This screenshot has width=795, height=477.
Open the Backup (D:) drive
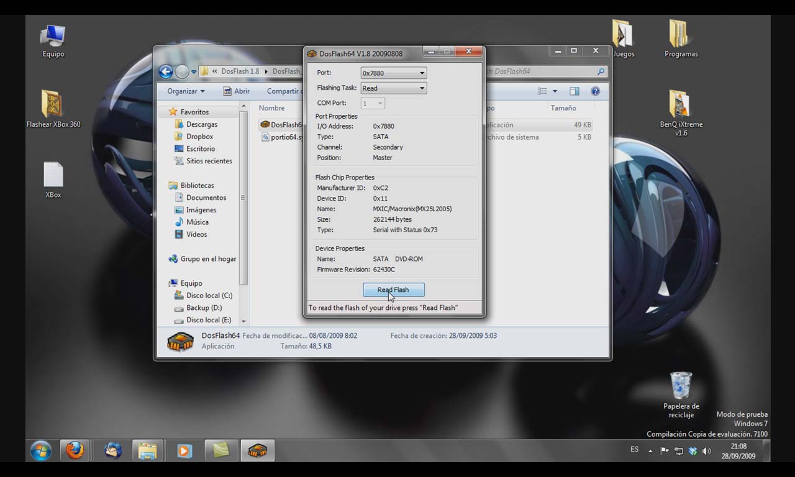[x=204, y=308]
